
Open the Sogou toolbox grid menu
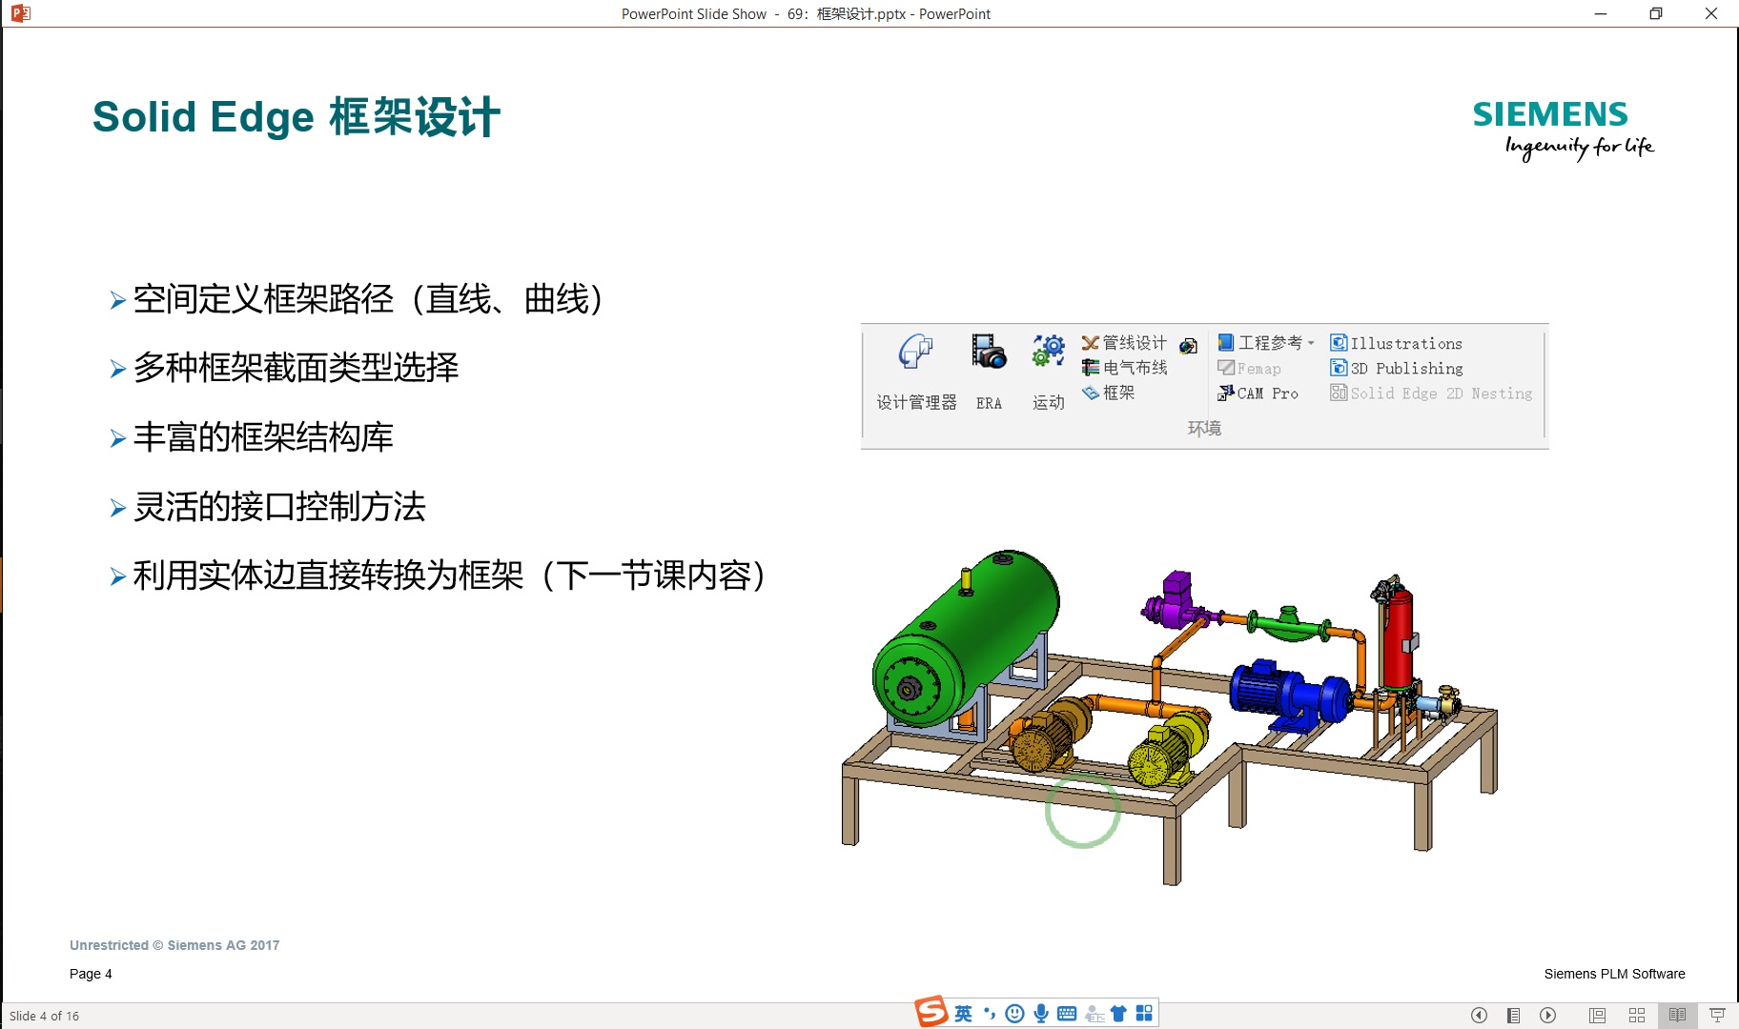[1144, 1013]
